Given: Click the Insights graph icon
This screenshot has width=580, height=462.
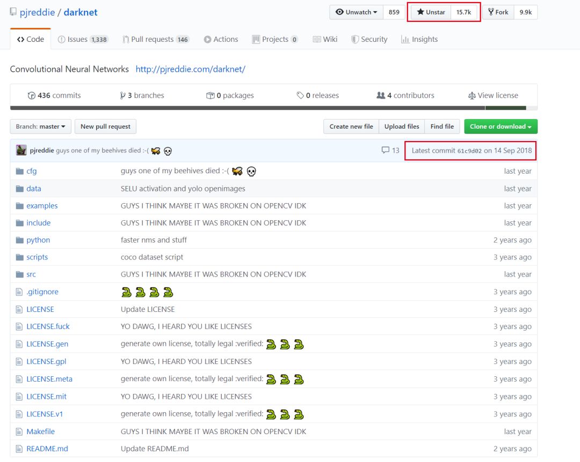Looking at the screenshot, I should pos(405,40).
